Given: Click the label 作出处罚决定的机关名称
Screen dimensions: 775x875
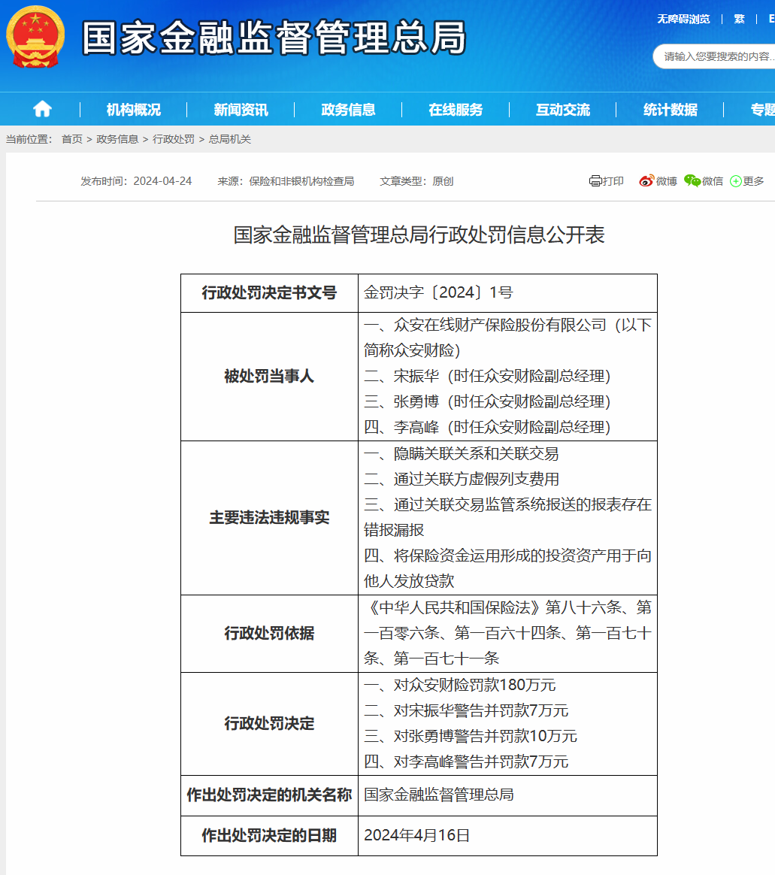Looking at the screenshot, I should coord(270,795).
